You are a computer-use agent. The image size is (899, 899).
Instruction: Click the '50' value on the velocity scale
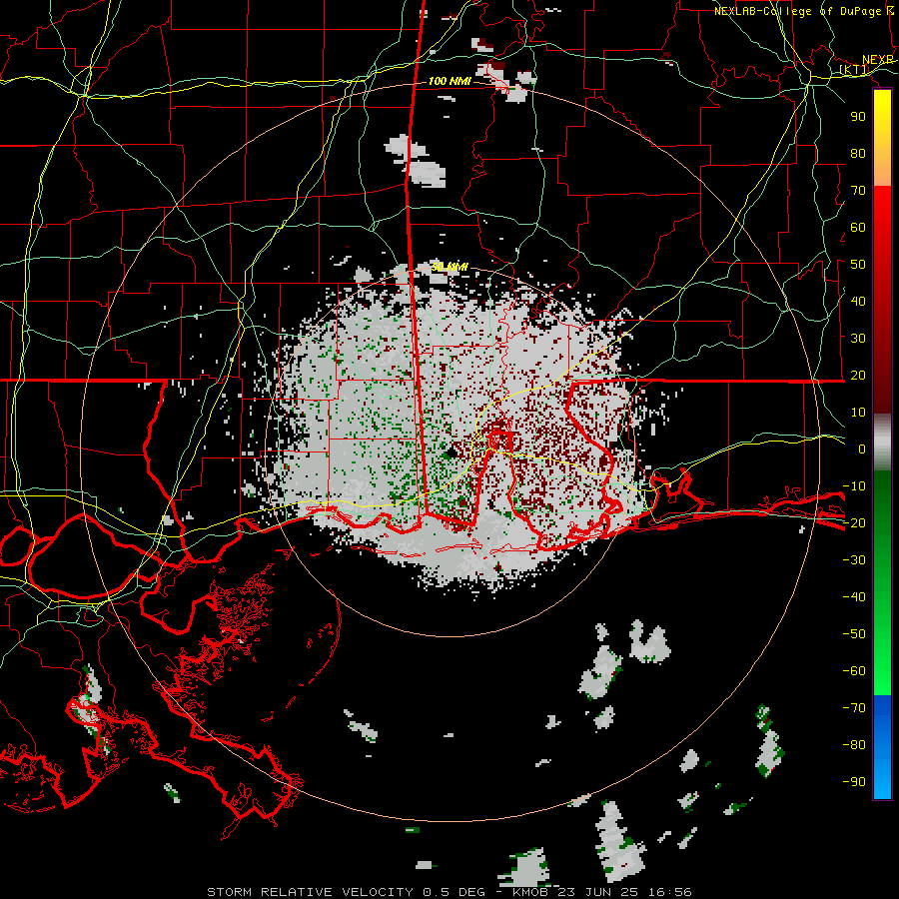point(858,265)
